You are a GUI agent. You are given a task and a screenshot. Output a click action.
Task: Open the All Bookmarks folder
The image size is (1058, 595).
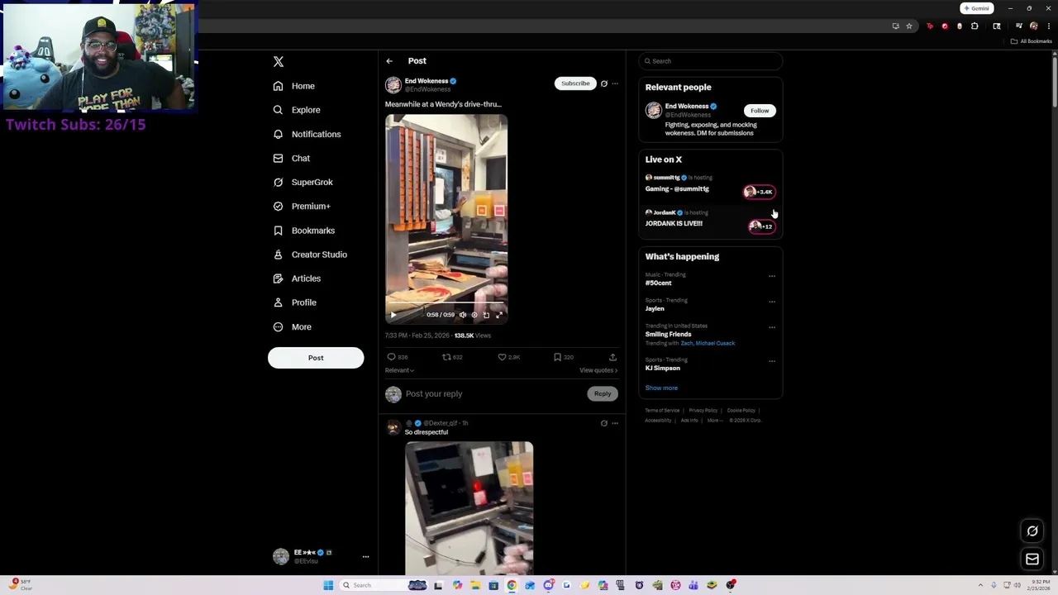click(x=1032, y=41)
